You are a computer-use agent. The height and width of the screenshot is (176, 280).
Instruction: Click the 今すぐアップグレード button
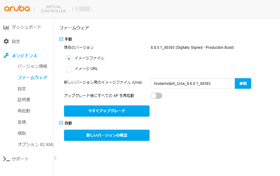click(x=106, y=111)
